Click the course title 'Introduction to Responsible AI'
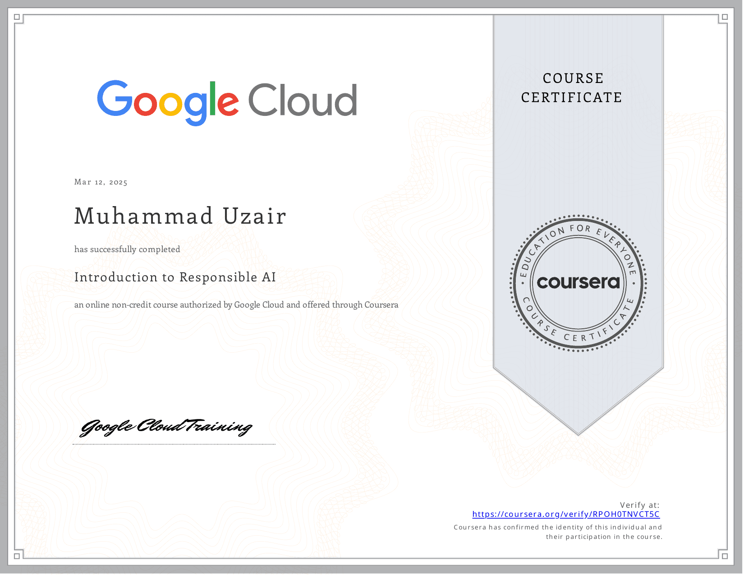Screen dimensions: 744x575 point(175,277)
